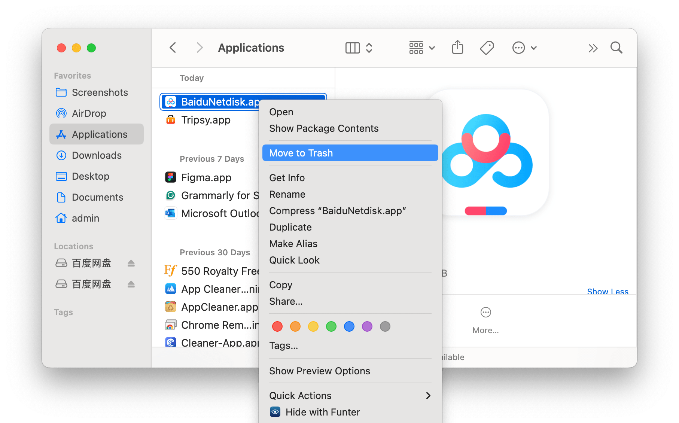Viewport: 679px width, 423px height.
Task: Go forward with the right chevron
Action: click(200, 48)
